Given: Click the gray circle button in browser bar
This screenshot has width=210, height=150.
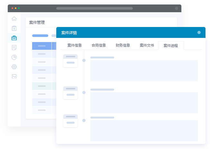Looking at the screenshot, I should [x=177, y=8].
